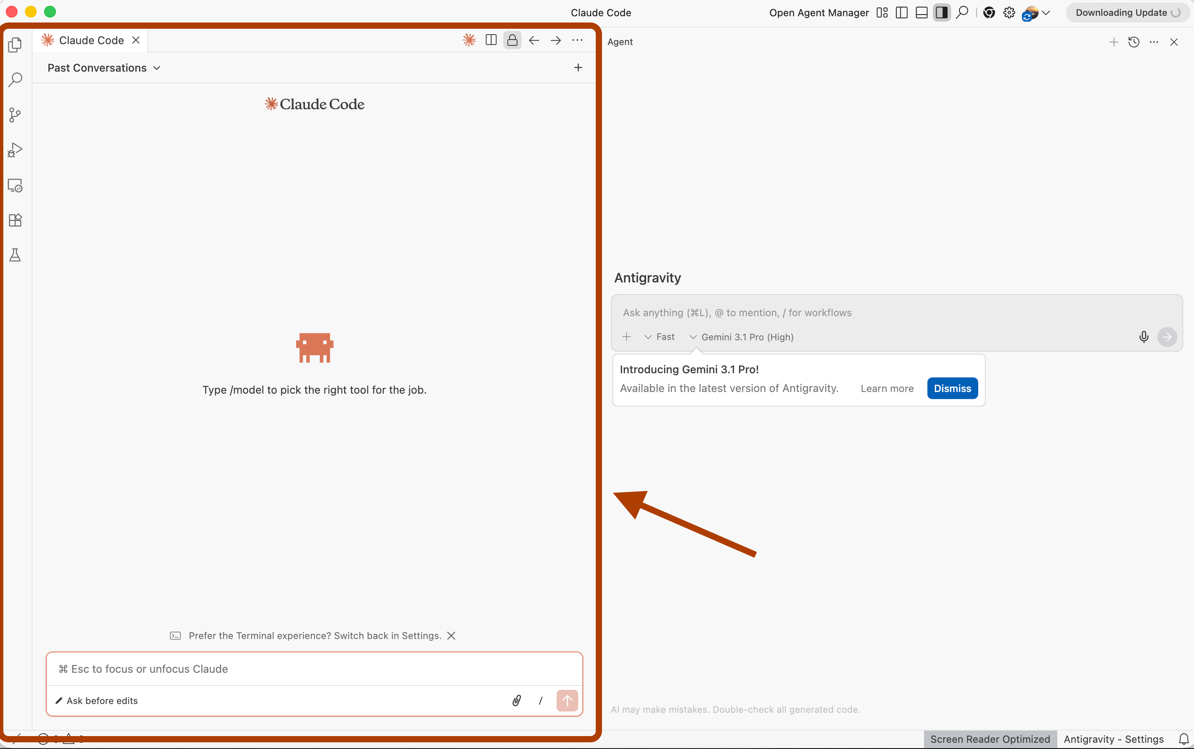Click the Learn more link
The width and height of the screenshot is (1194, 749).
pos(887,388)
